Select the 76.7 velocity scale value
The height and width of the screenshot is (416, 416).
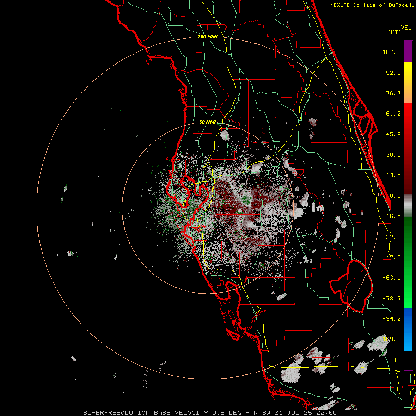pos(393,93)
